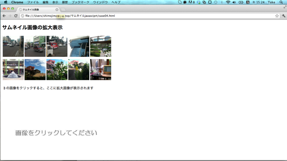This screenshot has height=161, width=287.
Task: Open the Bluetooth menu bar icon
Action: 222,2
